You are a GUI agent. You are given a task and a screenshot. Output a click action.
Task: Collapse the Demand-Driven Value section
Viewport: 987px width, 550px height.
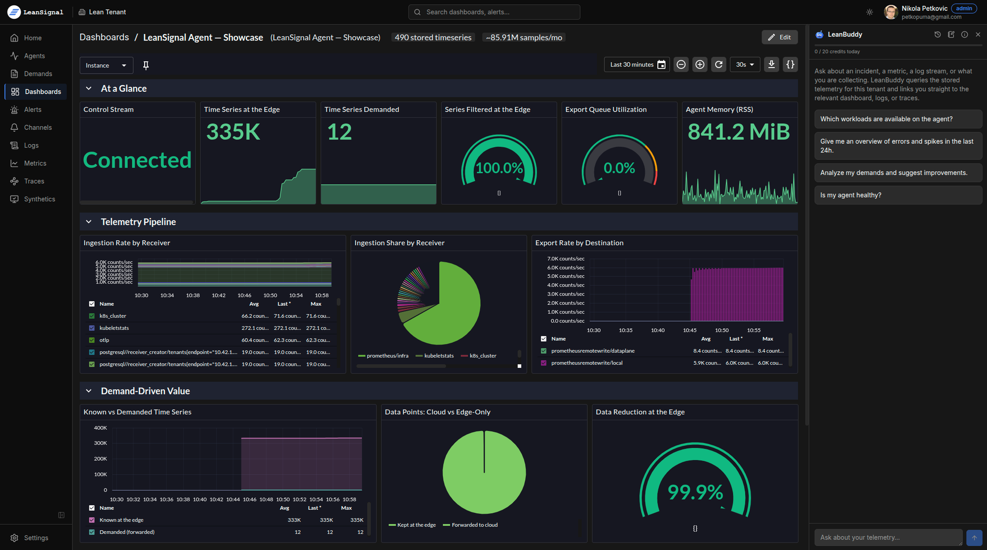coord(89,391)
